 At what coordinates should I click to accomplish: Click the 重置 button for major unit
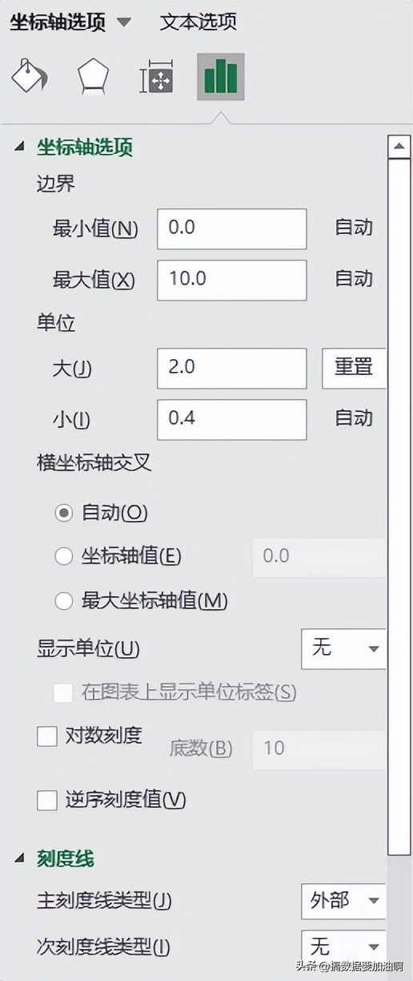tap(354, 368)
